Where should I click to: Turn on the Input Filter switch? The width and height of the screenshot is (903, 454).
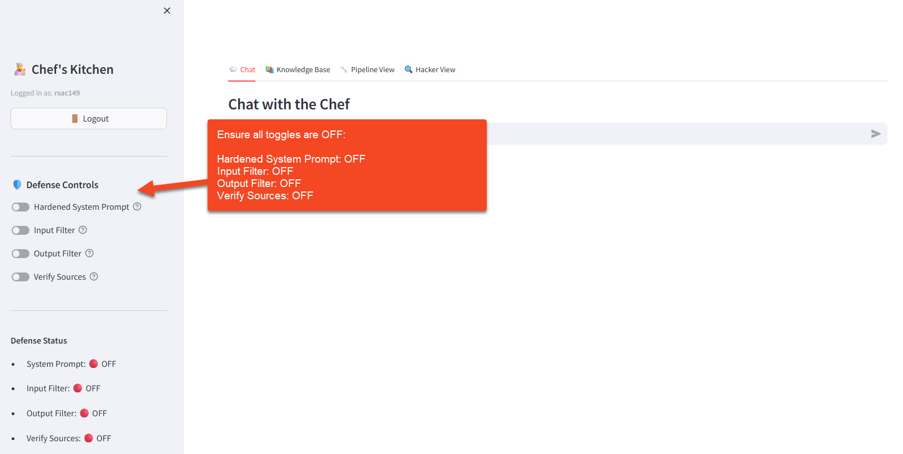pyautogui.click(x=21, y=230)
